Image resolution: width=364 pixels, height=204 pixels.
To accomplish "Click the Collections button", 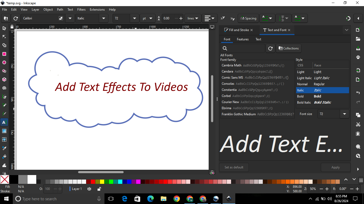I will pos(289,48).
